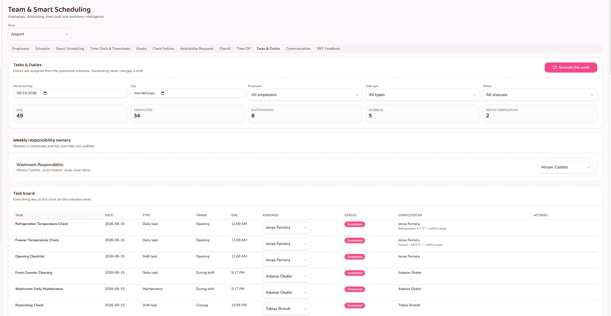The width and height of the screenshot is (611, 316).
Task: Change assignee for Restocking Check
Action: click(x=286, y=309)
